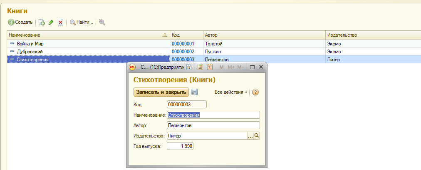Open help with the question mark icon

(x=255, y=92)
